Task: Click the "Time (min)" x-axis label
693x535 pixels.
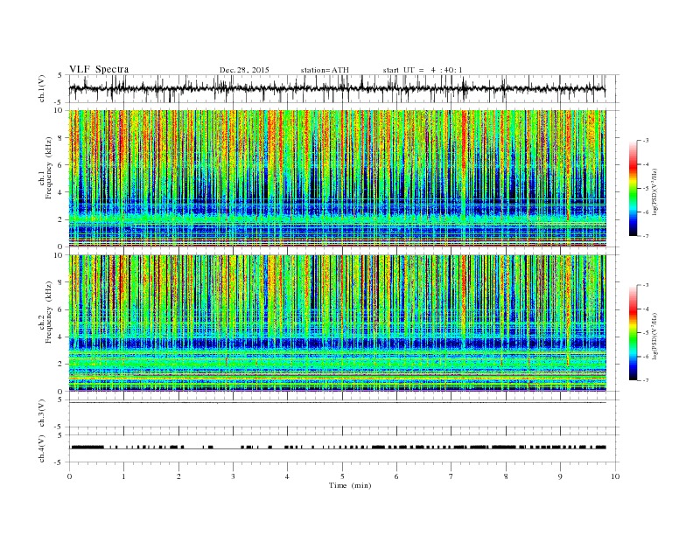Action: point(350,485)
